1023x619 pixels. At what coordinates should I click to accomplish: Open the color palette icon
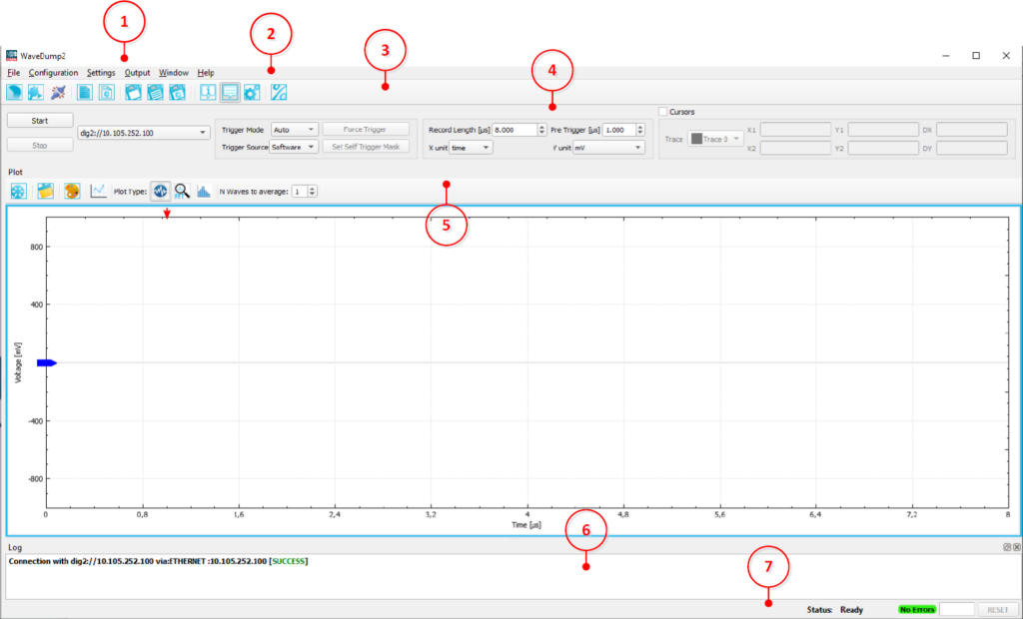click(72, 191)
